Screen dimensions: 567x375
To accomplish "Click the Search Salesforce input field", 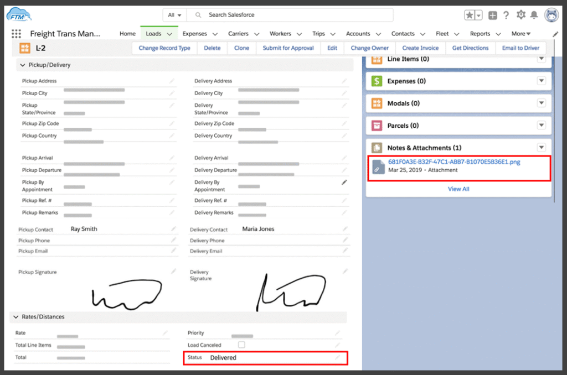I will (293, 15).
